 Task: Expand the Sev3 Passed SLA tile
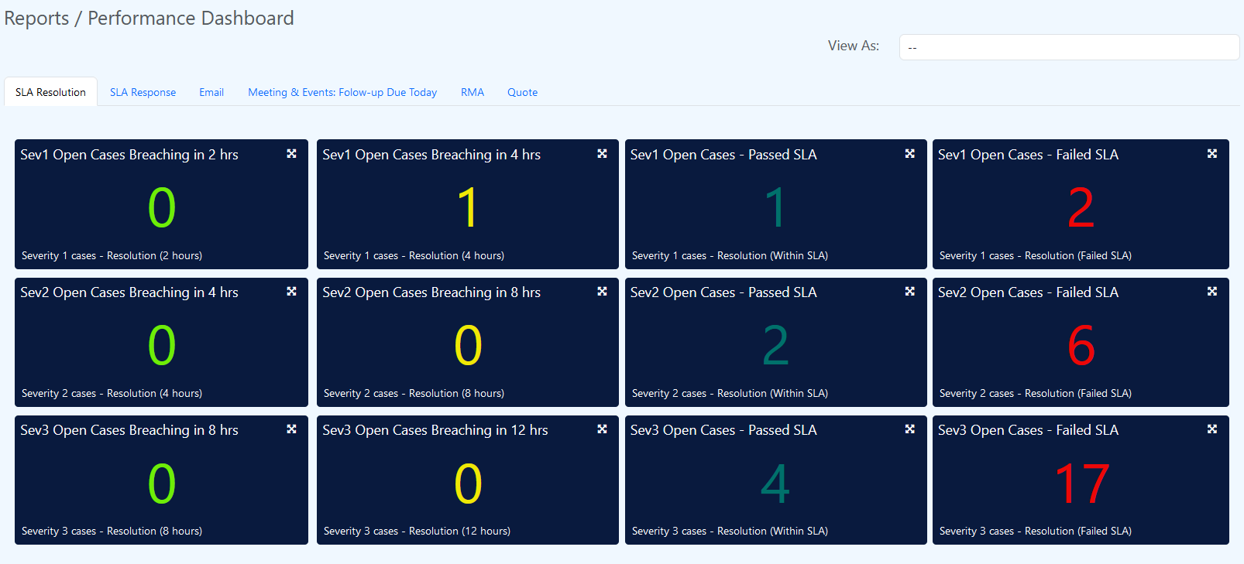pyautogui.click(x=910, y=429)
